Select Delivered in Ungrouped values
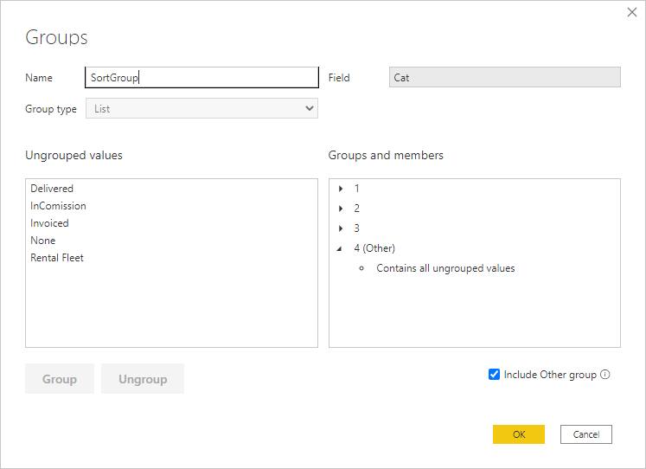Image resolution: width=646 pixels, height=469 pixels. (52, 189)
